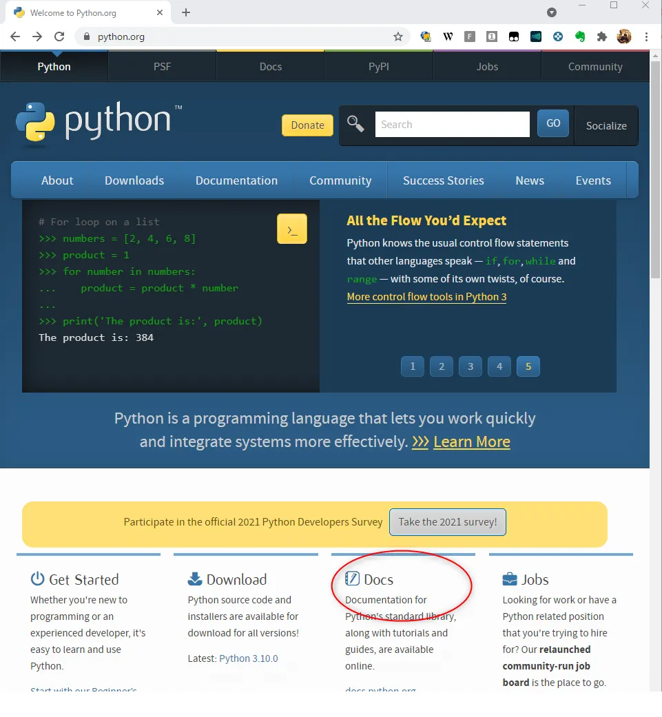Reload the page
The width and height of the screenshot is (662, 717).
[x=59, y=37]
